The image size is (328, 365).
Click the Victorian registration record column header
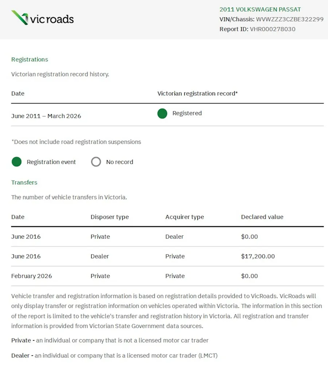198,94
